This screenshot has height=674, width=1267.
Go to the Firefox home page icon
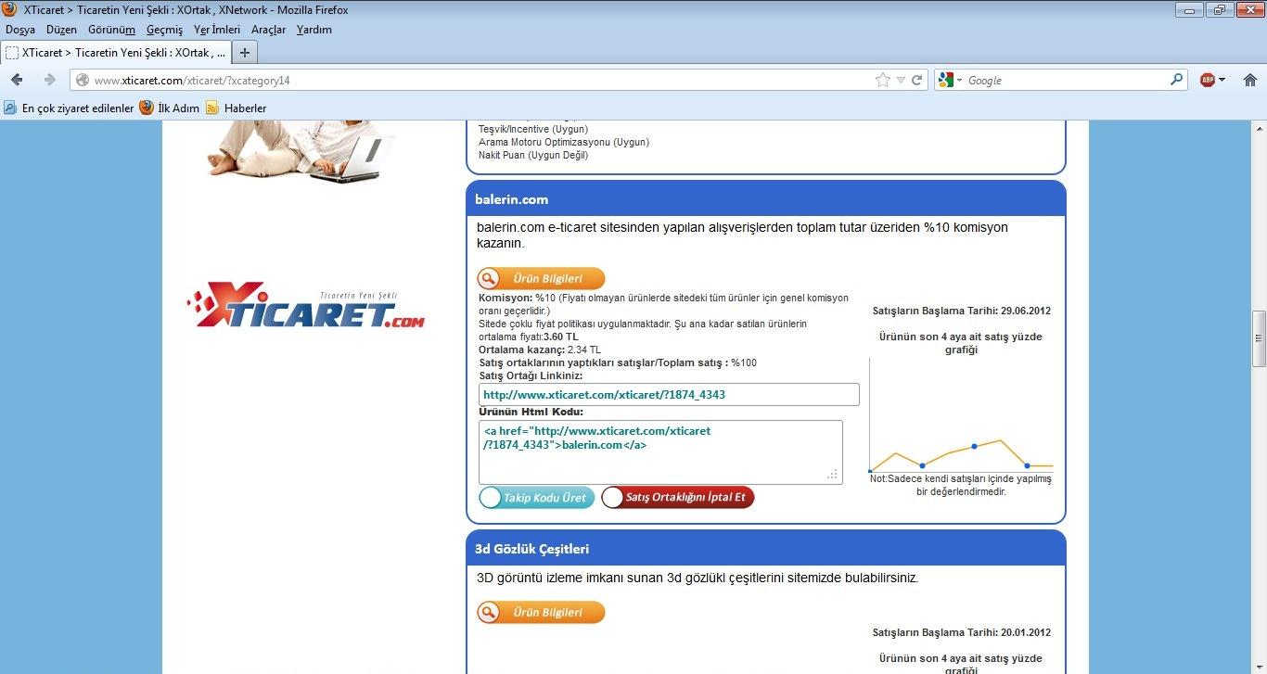(x=1249, y=81)
